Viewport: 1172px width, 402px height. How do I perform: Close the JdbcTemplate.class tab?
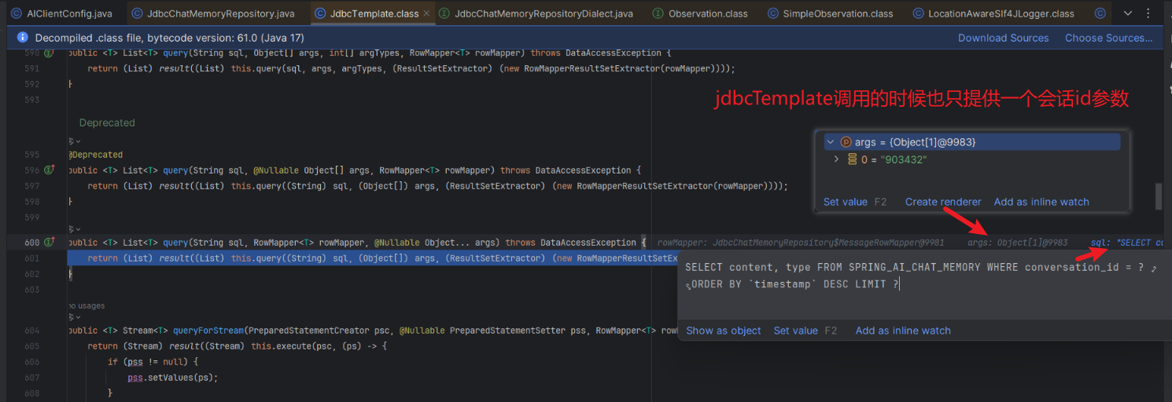426,13
